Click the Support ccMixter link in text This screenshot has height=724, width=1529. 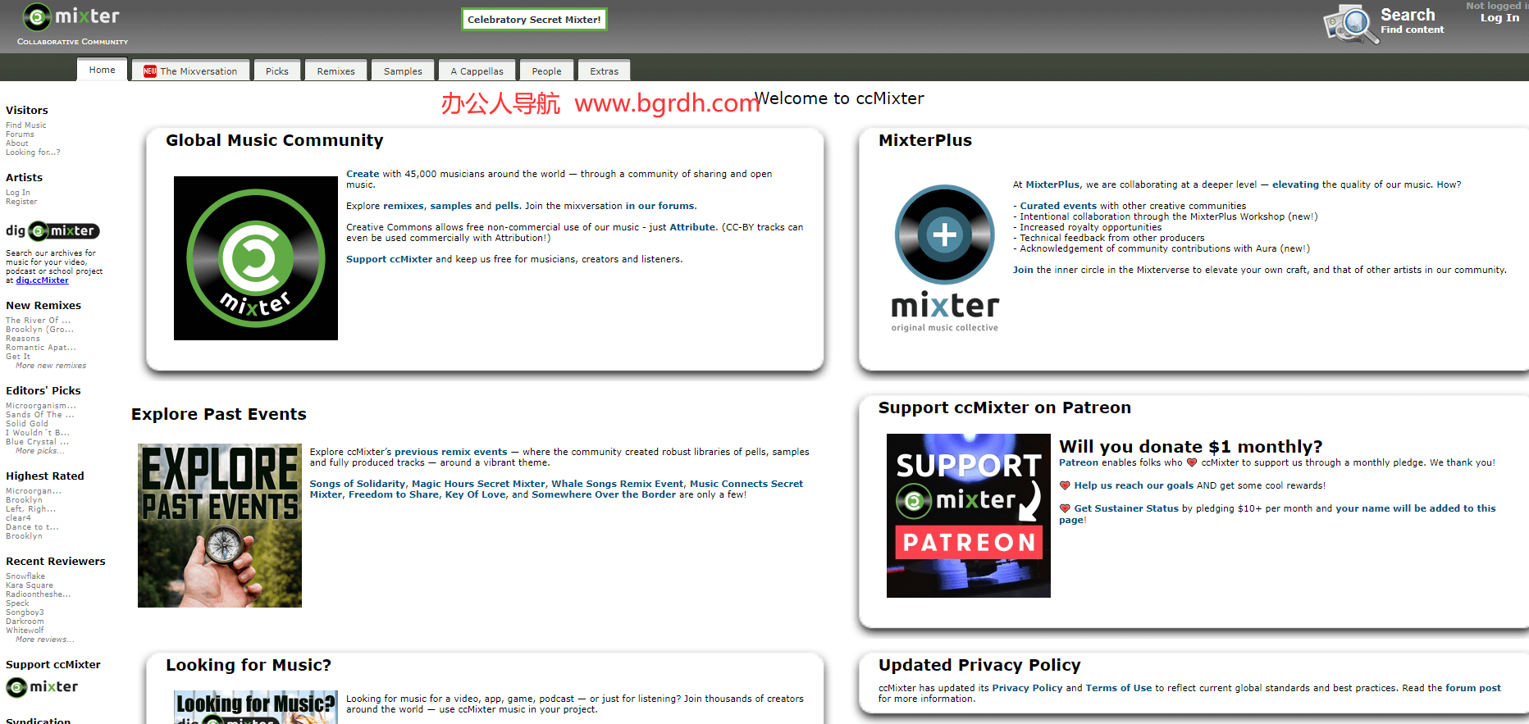[x=389, y=259]
